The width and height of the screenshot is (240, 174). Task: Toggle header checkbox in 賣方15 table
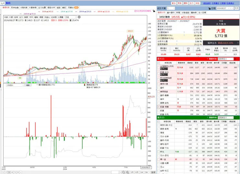(x=158, y=122)
